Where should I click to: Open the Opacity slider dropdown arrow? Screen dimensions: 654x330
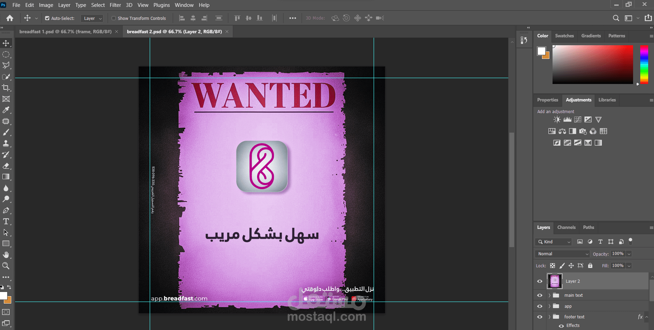(x=629, y=254)
